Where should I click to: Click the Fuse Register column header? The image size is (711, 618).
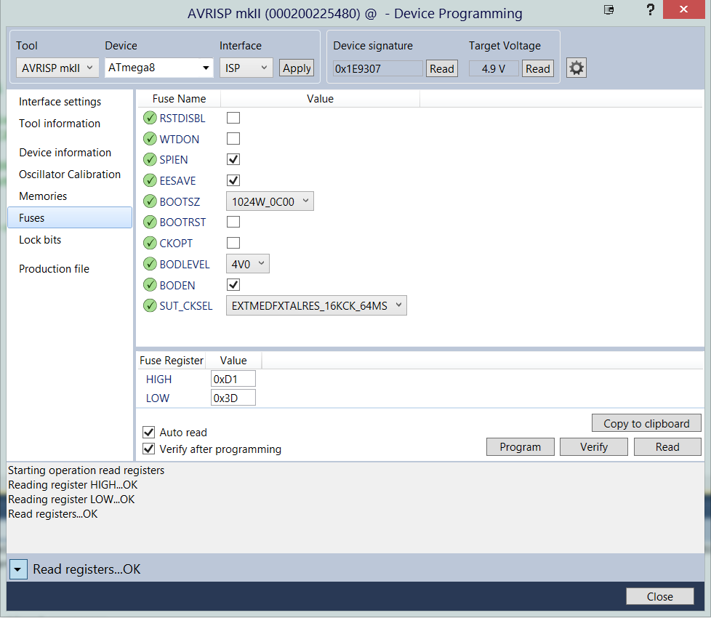pos(172,361)
